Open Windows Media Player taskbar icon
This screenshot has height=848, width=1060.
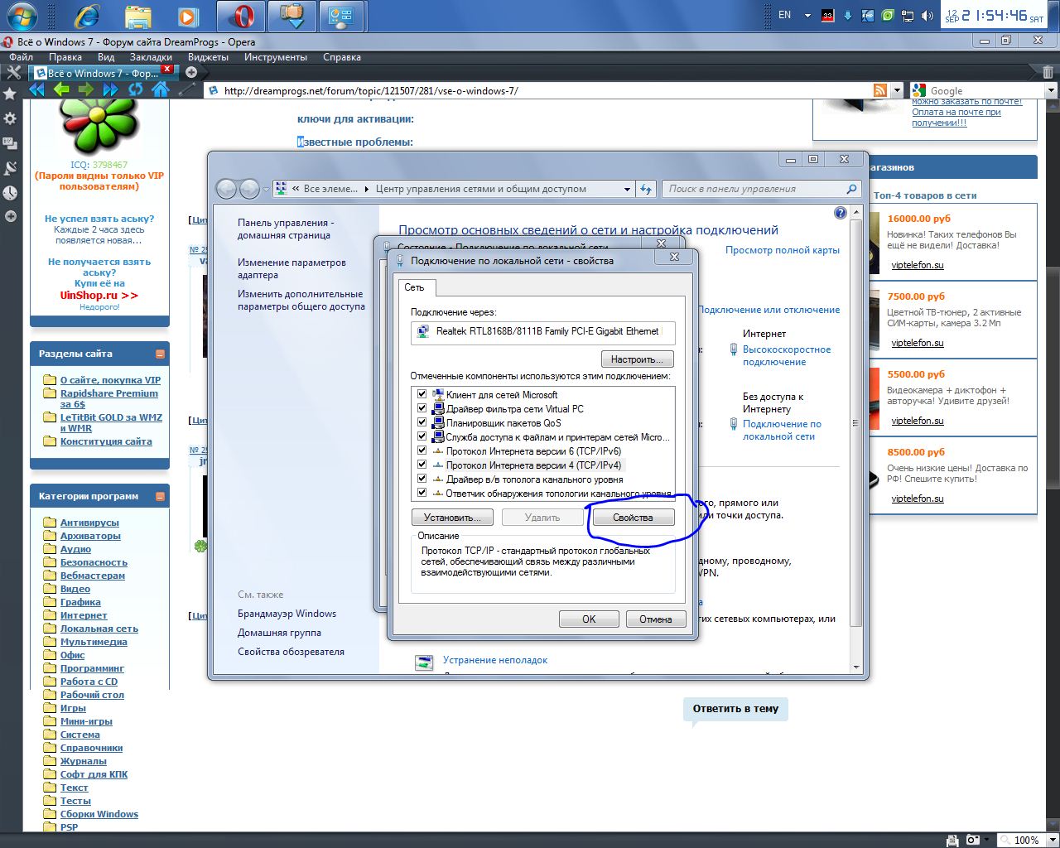point(188,16)
